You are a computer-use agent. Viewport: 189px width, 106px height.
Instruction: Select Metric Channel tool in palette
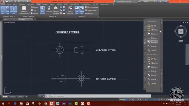coord(153,83)
